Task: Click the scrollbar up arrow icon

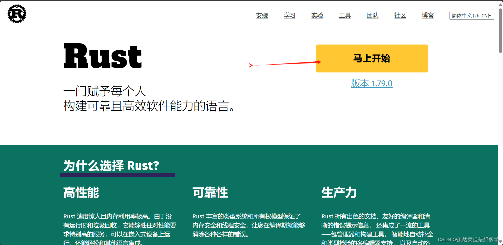Action: click(500, 4)
